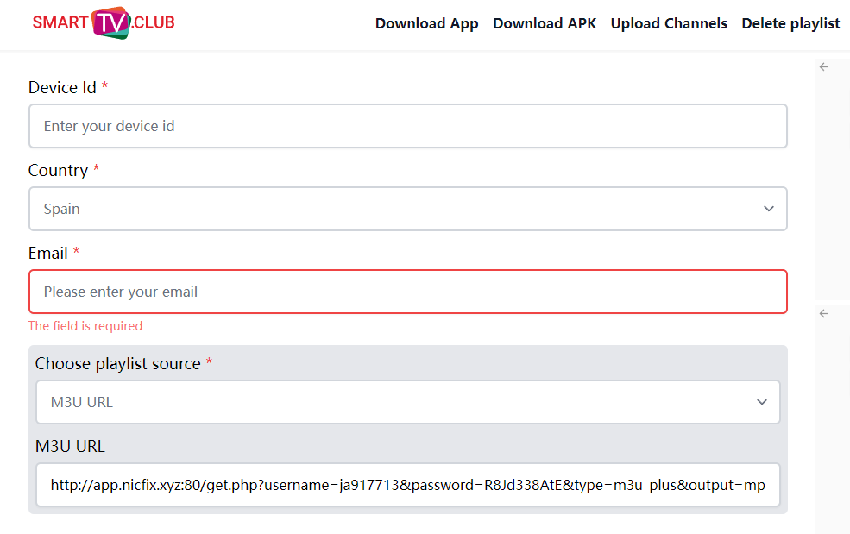Click the Device Id field label
The image size is (850, 534).
pyautogui.click(x=62, y=87)
